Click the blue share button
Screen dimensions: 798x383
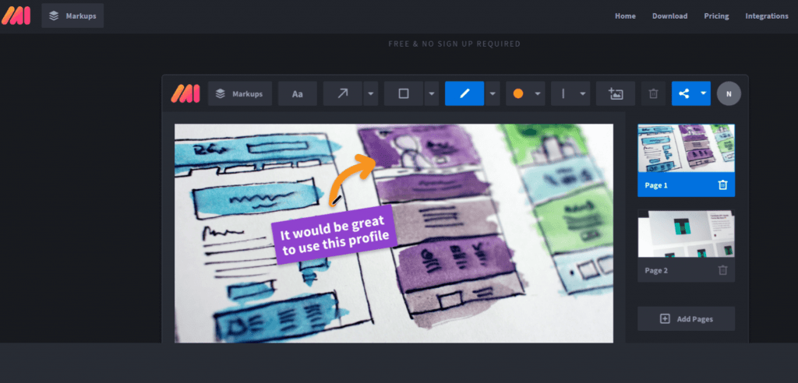pyautogui.click(x=684, y=93)
